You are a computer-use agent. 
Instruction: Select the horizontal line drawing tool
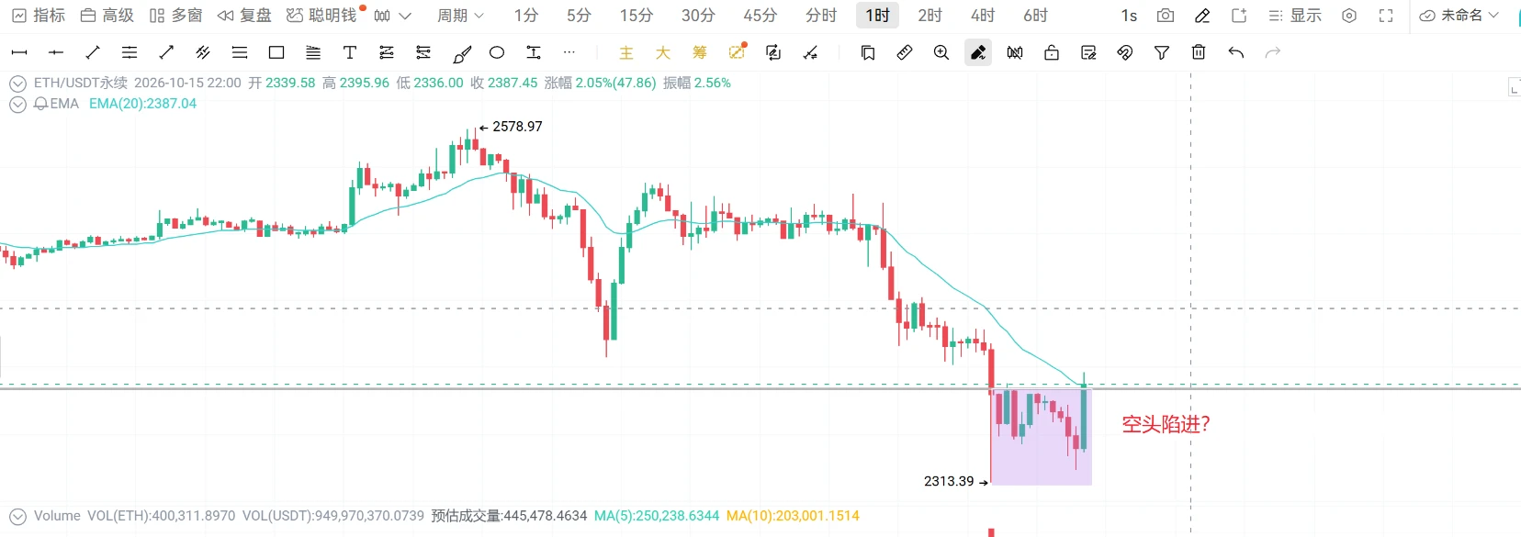click(x=56, y=52)
